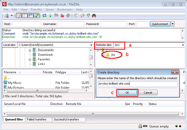Select the Downloads folder in local tree

(45, 55)
